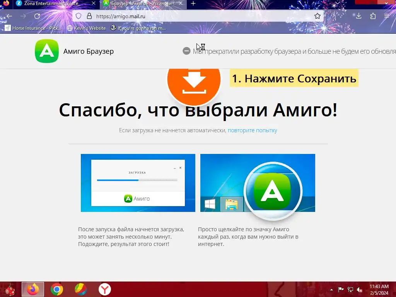The image size is (396, 297).
Task: Expand the list all tabs chevron
Action: (337, 3)
